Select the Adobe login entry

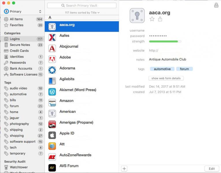click(x=82, y=59)
